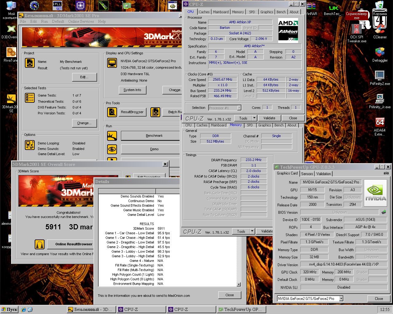Open the green memory stick desktop icon

point(103,6)
